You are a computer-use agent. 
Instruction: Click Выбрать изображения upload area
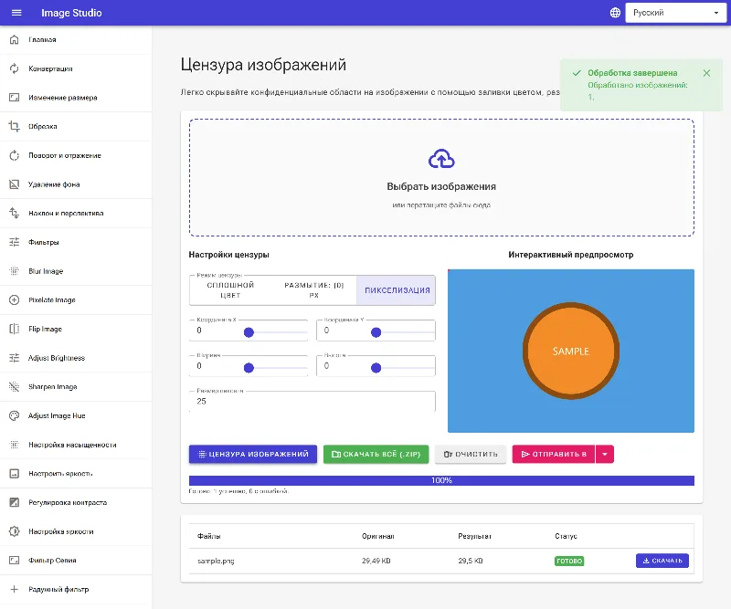click(441, 177)
